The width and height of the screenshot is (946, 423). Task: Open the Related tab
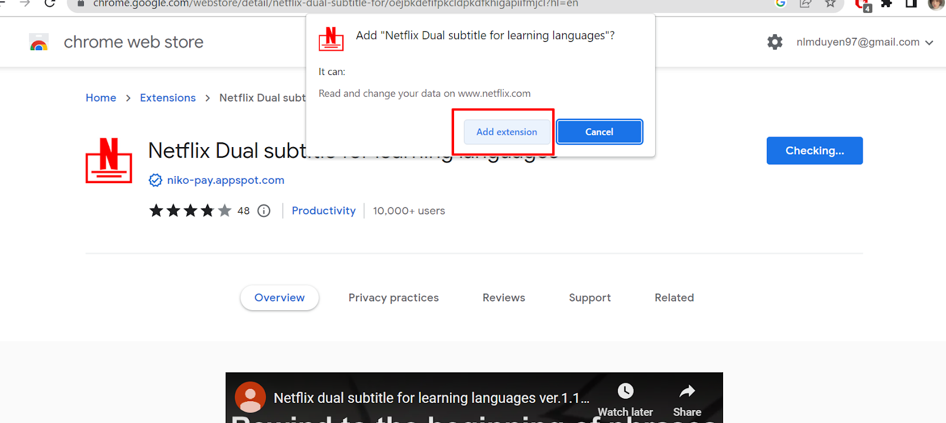pos(674,298)
